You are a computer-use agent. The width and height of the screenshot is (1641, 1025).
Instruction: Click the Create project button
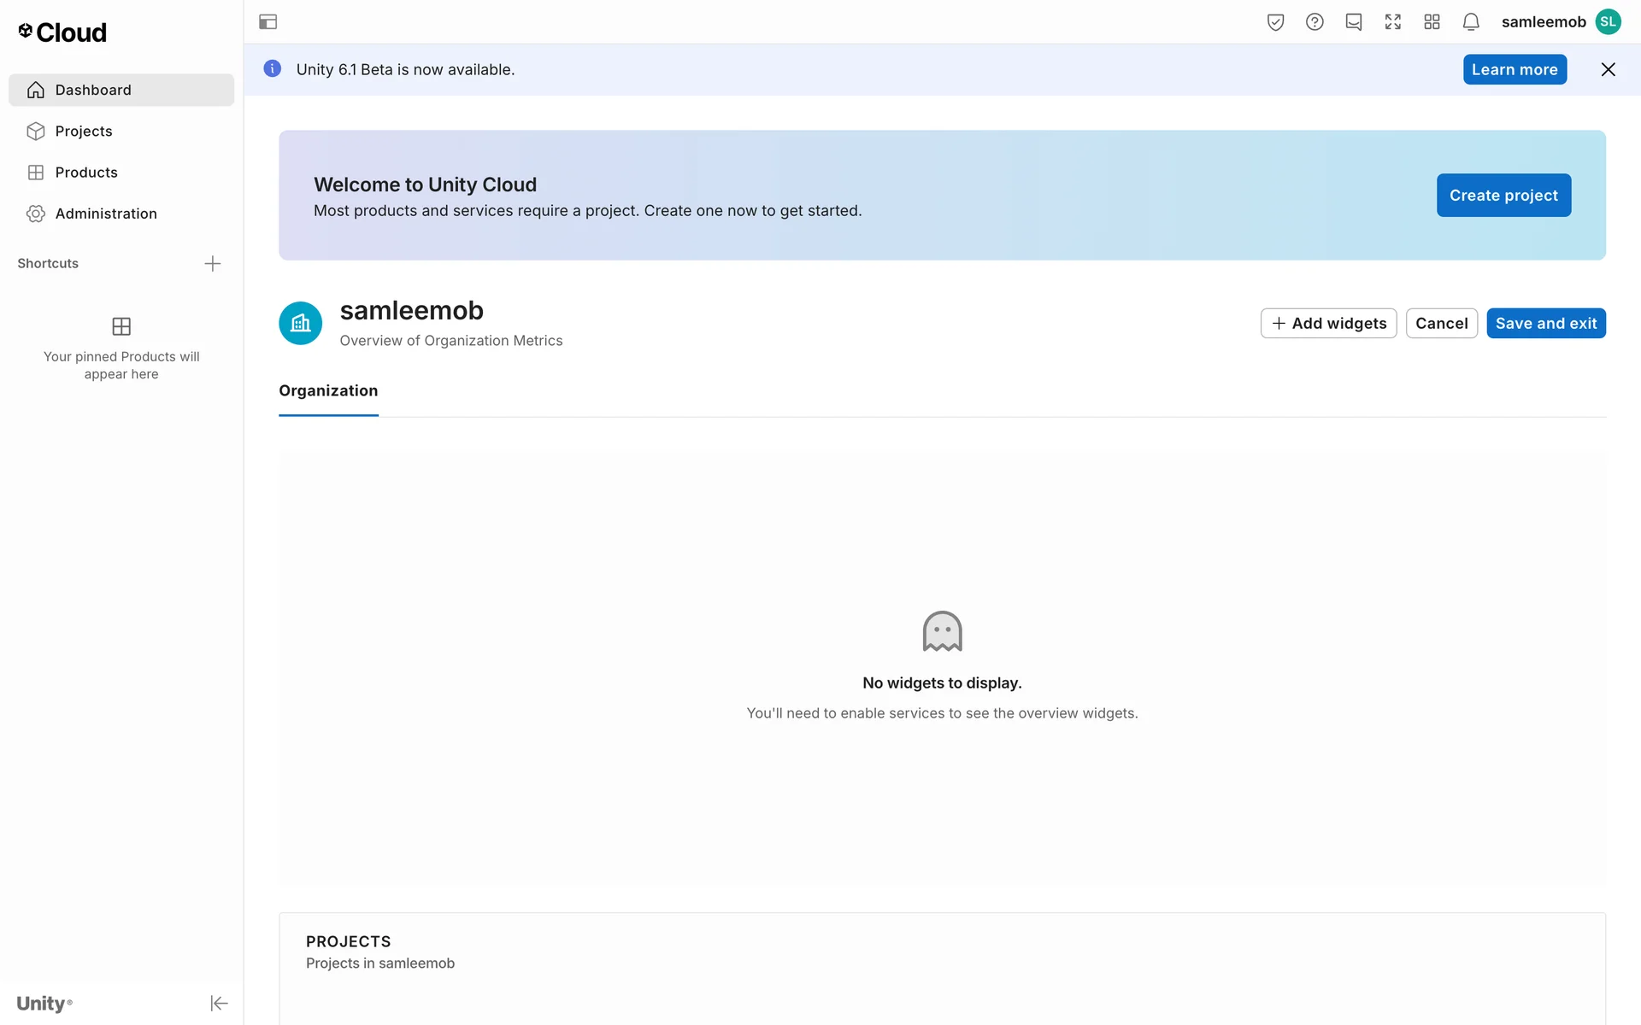coord(1503,196)
